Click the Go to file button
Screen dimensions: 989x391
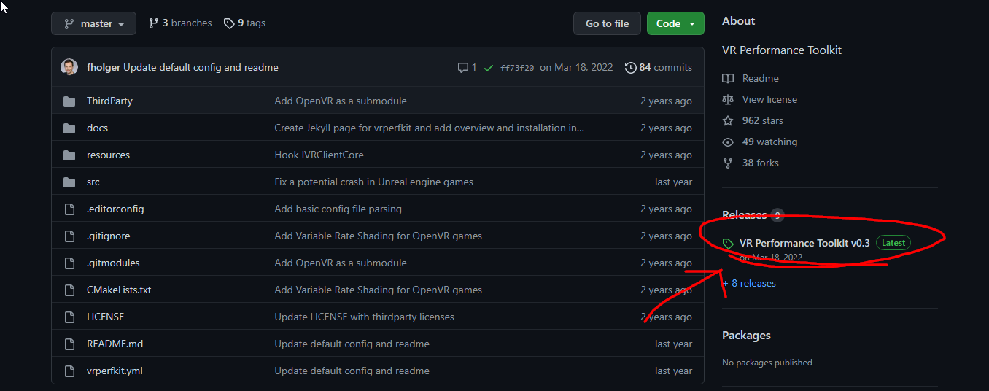607,23
